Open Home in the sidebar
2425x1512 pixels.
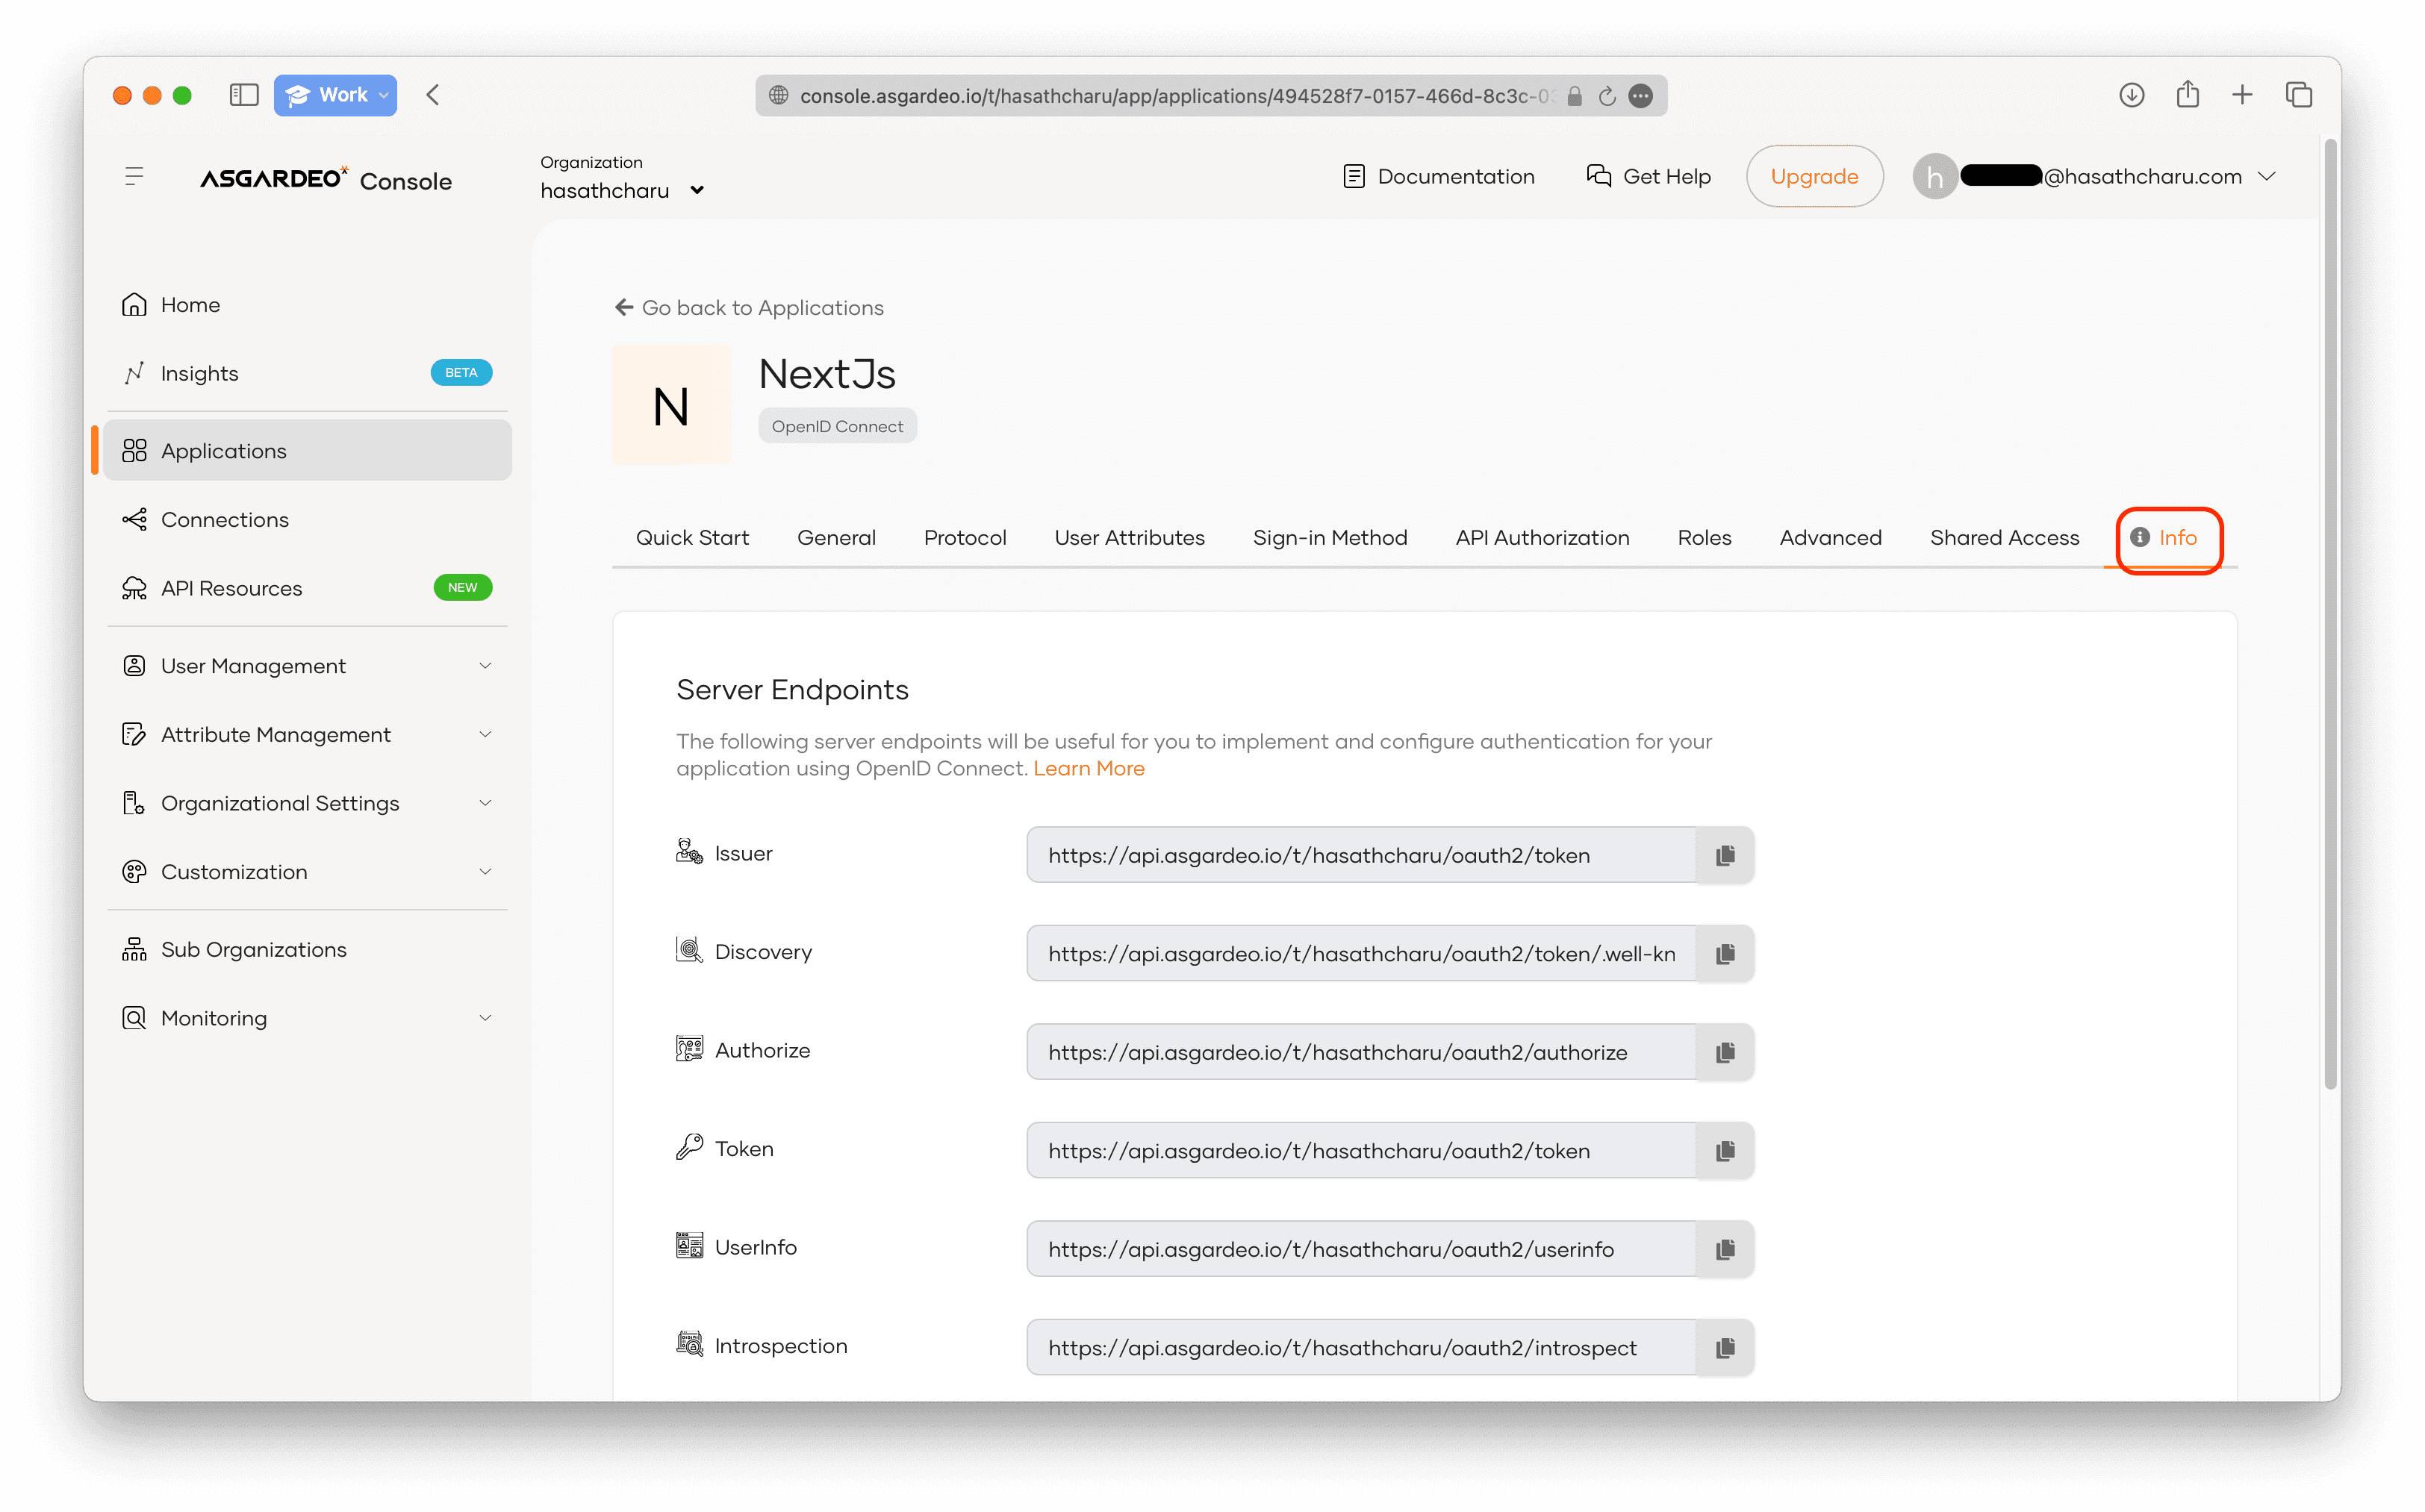pos(308,305)
